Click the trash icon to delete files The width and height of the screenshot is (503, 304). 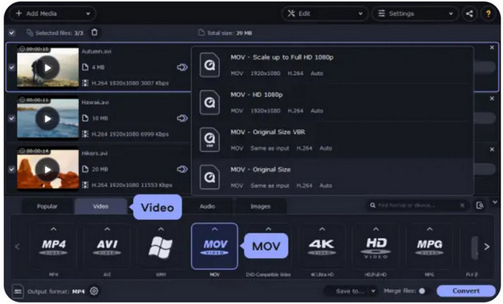click(94, 32)
